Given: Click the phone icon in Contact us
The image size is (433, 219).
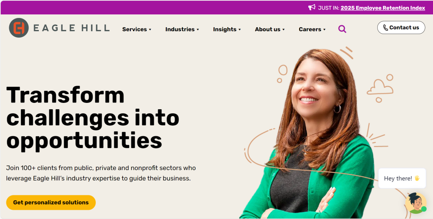Looking at the screenshot, I should coord(386,28).
